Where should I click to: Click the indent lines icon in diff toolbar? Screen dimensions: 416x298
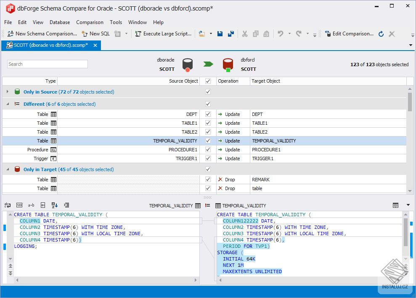coord(66,205)
